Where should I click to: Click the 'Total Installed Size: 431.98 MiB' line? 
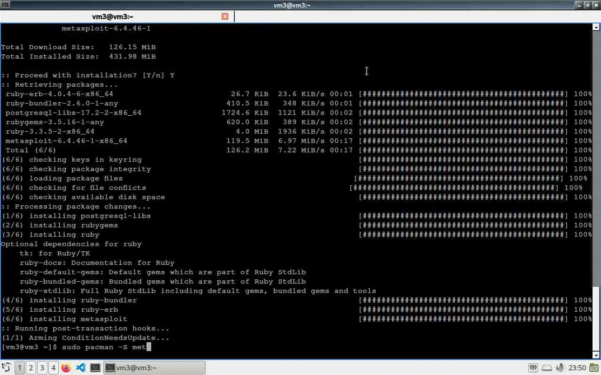[78, 56]
